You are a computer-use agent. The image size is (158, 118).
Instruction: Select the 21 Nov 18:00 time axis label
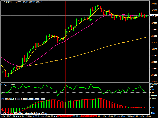click(44, 116)
